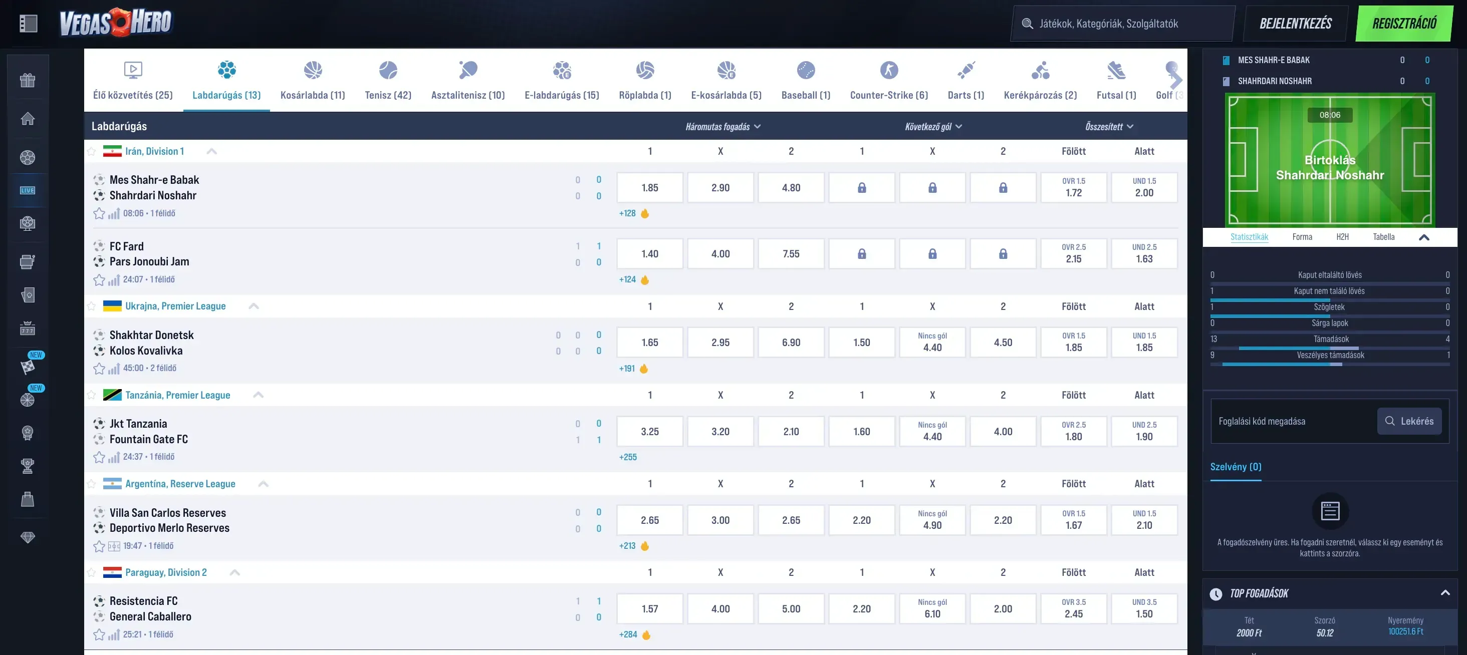Click the VegasHero logo

click(x=116, y=23)
